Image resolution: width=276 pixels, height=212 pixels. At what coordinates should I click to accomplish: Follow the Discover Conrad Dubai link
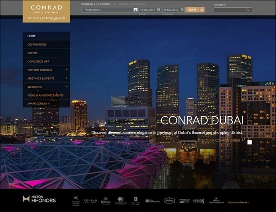pyautogui.click(x=221, y=140)
